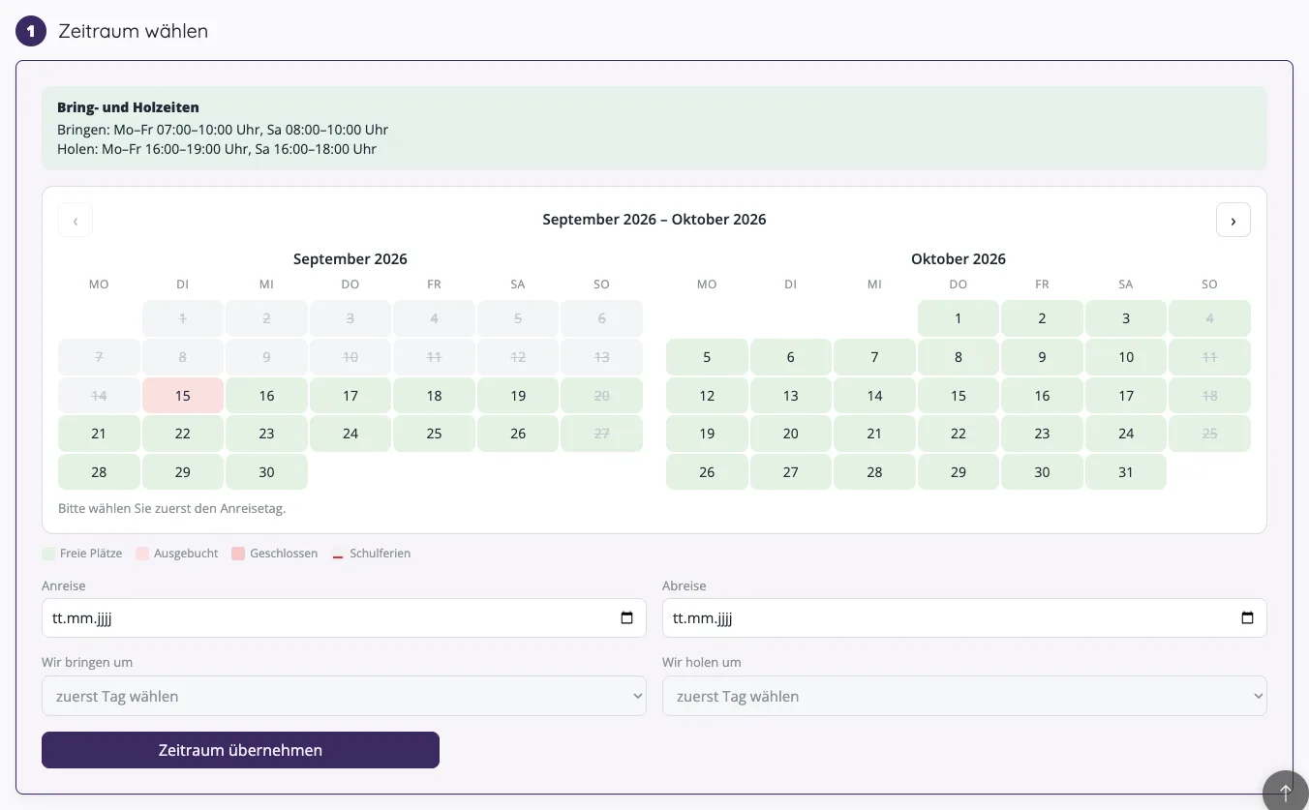Pick Thursday 15 October 2026
1309x810 pixels.
[x=959, y=396]
